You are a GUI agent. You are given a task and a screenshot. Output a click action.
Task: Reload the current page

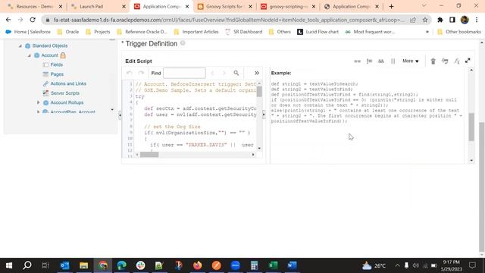coord(33,20)
